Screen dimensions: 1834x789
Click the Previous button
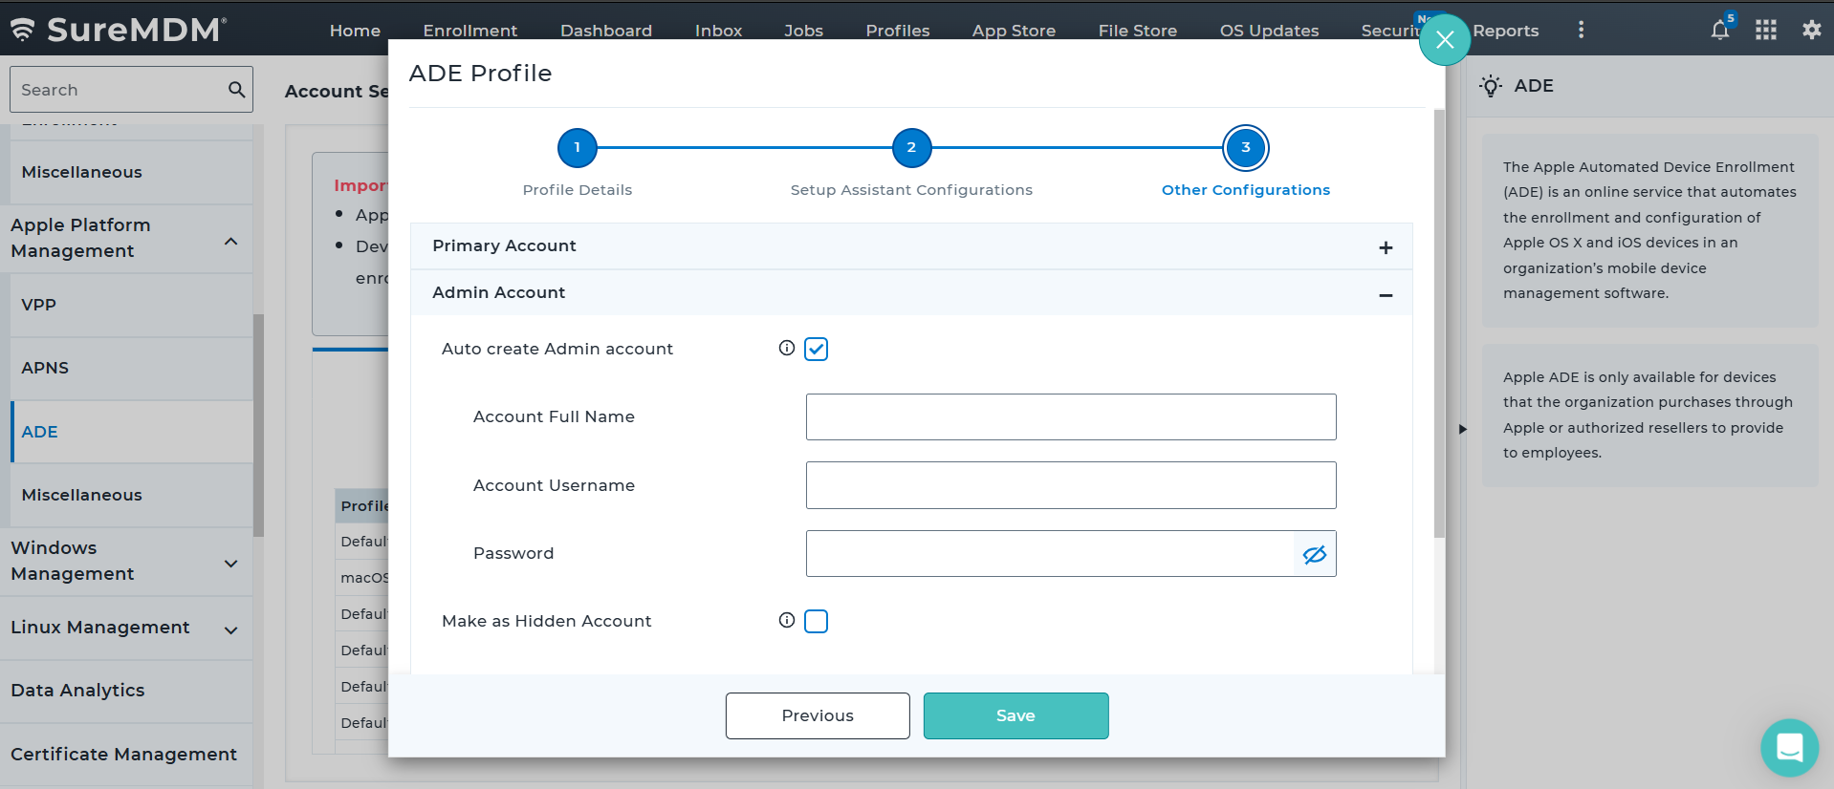[x=817, y=715]
